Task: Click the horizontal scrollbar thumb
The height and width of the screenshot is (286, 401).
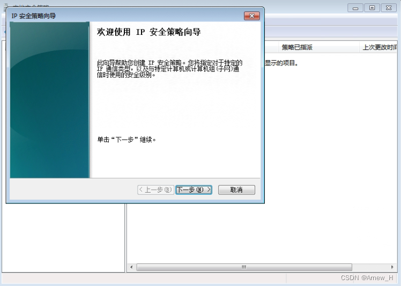Action: 244,267
